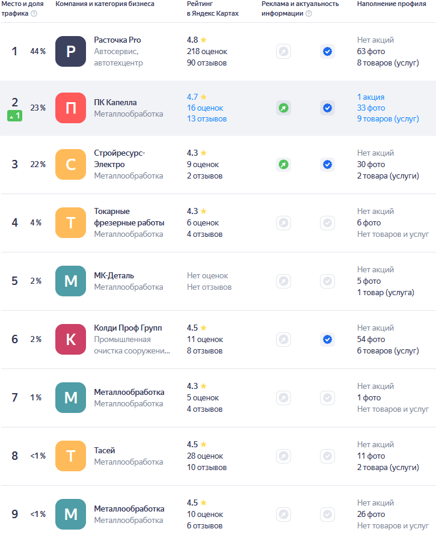Screen dimensions: 436x541
Task: Open the Токарные фрезерные работы avatar
Action: 71,223
